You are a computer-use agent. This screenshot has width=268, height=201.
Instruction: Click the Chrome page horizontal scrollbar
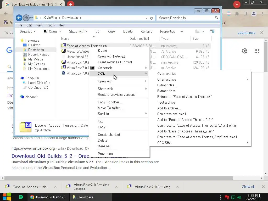point(119,178)
